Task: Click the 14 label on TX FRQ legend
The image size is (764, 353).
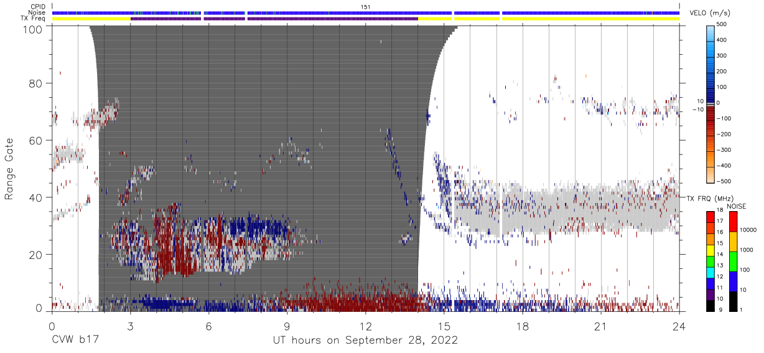Action: tap(719, 254)
